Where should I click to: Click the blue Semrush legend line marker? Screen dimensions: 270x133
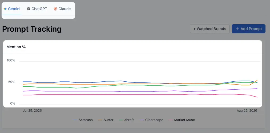click(x=75, y=120)
